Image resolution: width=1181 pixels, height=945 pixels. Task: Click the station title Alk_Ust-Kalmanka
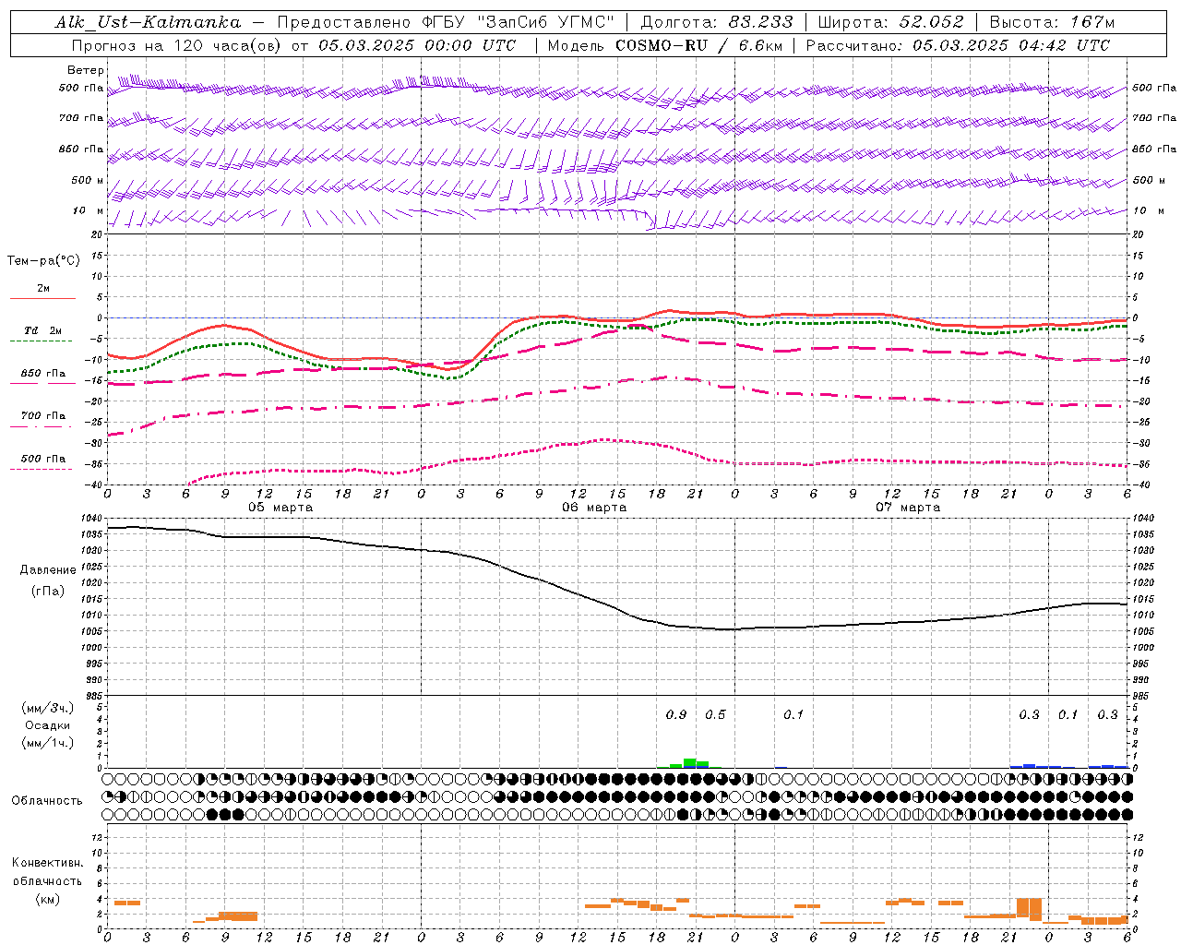point(148,22)
